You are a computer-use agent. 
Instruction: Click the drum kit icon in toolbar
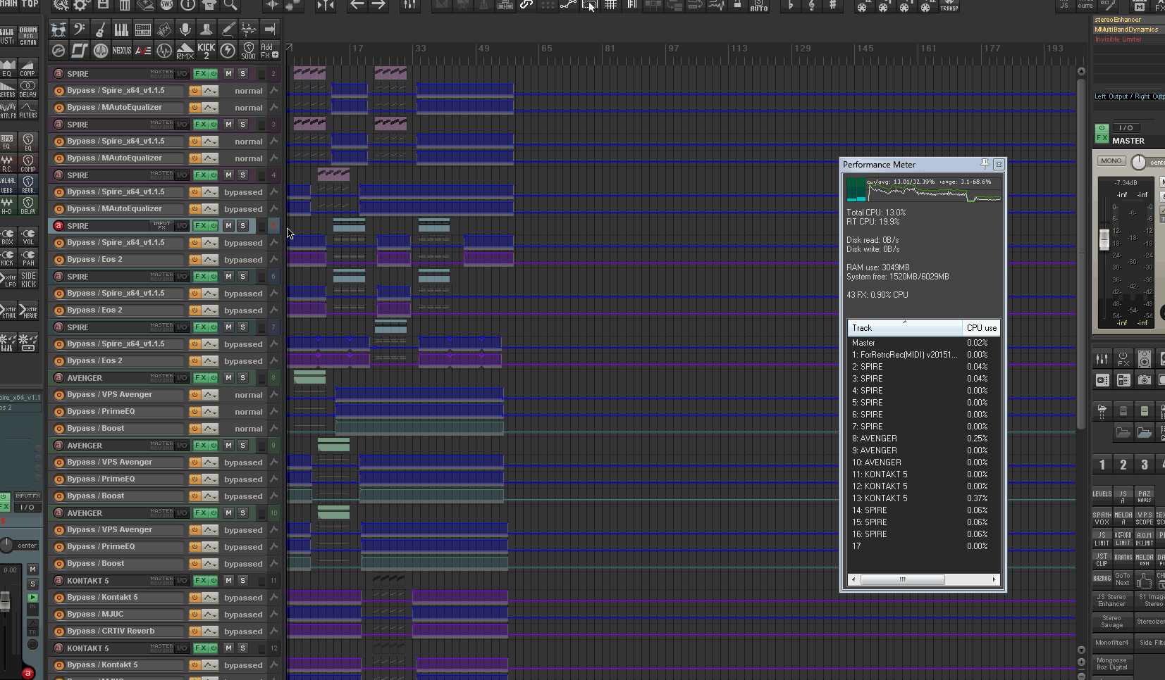coord(58,30)
